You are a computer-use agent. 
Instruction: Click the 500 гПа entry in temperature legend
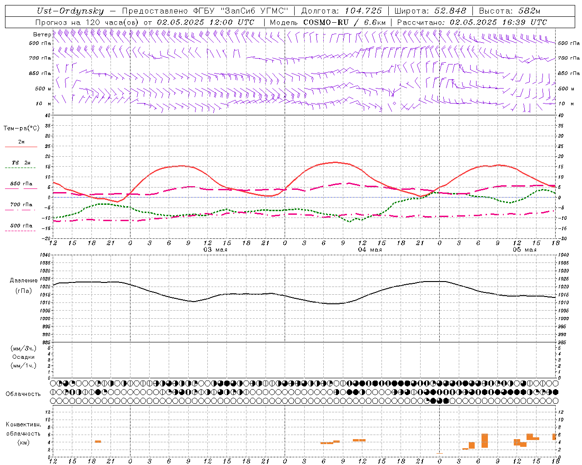pyautogui.click(x=21, y=225)
